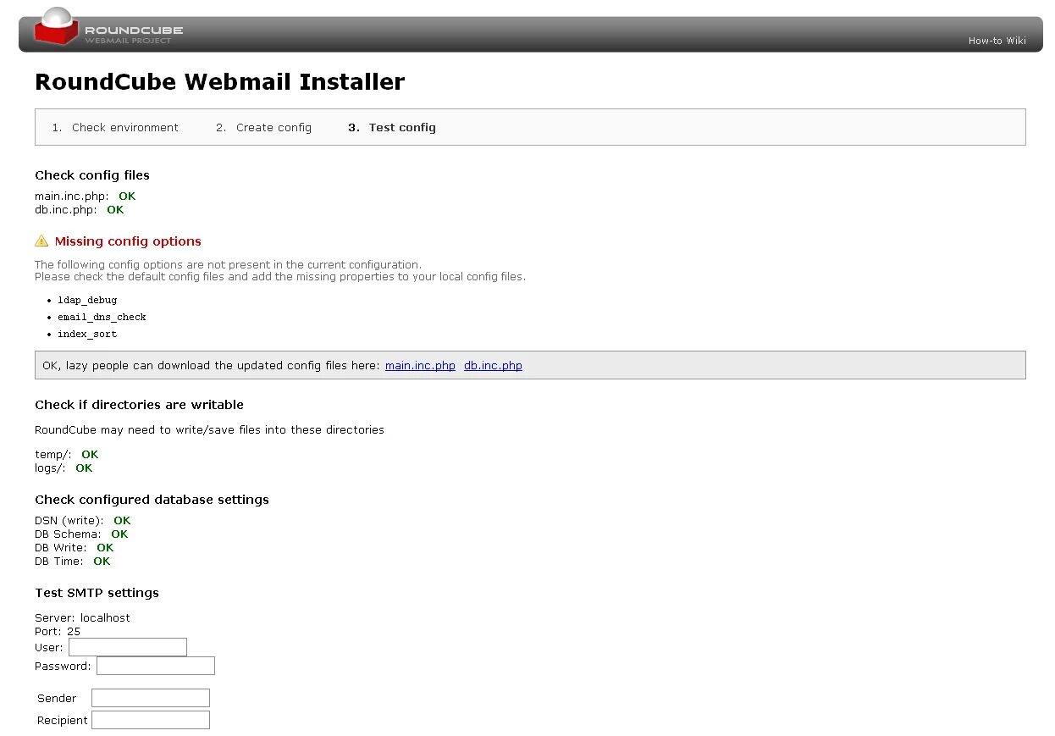The height and width of the screenshot is (736, 1055).
Task: Click the Check configured database settings heading
Action: tap(152, 500)
